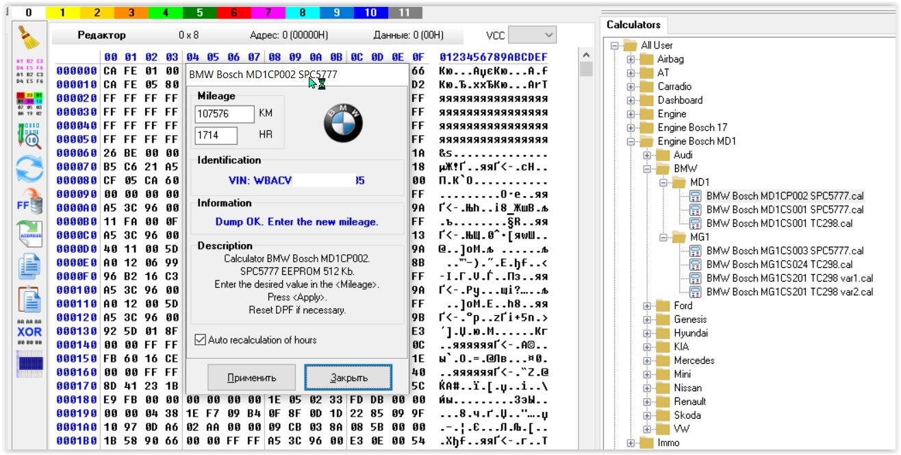901x455 pixels.
Task: Select buffer tab 0
Action: [29, 12]
